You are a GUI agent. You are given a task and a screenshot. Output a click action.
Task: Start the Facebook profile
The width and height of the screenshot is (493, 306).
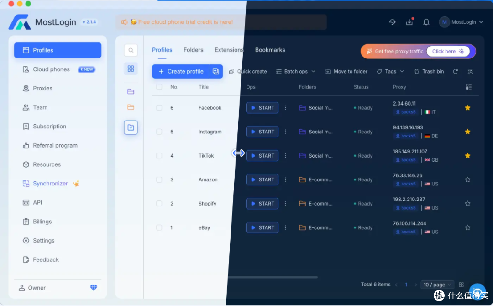[x=262, y=107]
